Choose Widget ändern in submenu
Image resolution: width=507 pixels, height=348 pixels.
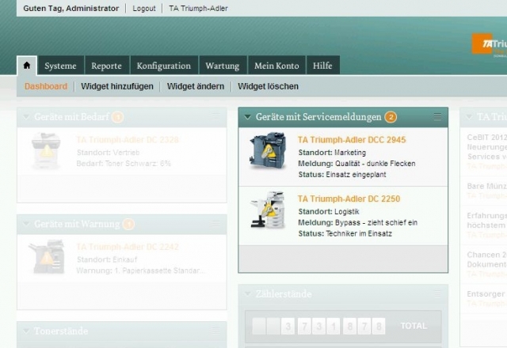click(196, 86)
